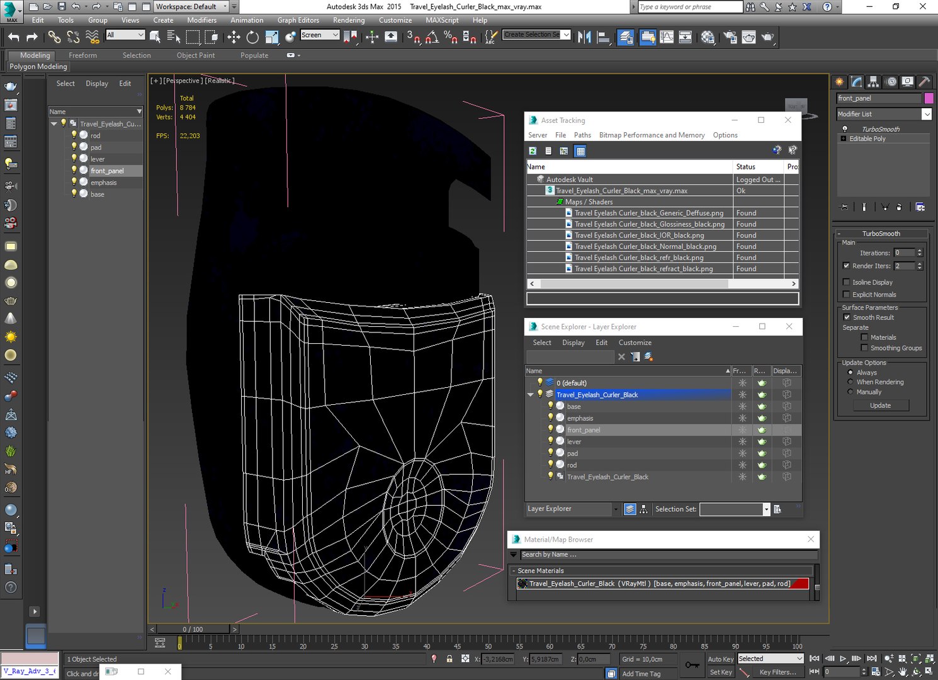Enable Separate by Smoothing Groups checkbox
The image size is (938, 680).
coord(864,348)
